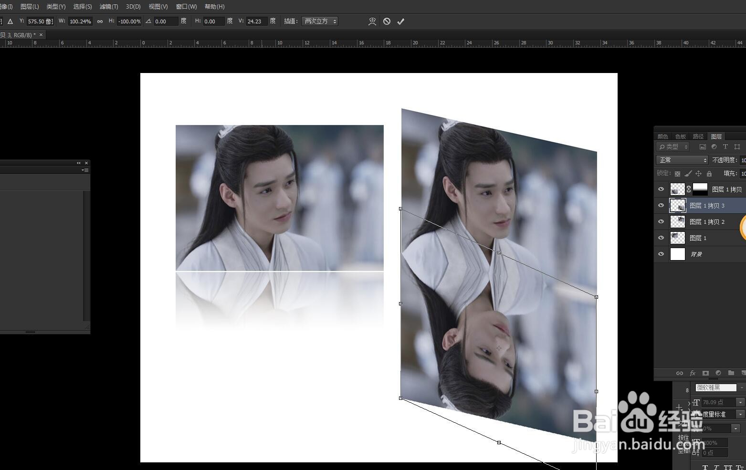Screen dimensions: 746x470
Task: Open the 0% tracking dropdown arrow
Action: [735, 429]
